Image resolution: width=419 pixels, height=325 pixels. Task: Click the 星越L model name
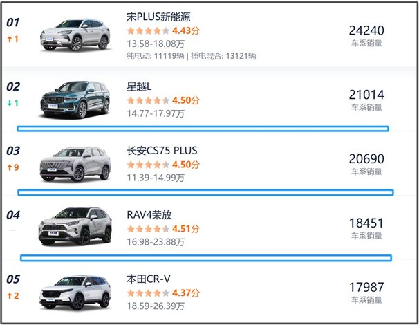[x=139, y=86]
